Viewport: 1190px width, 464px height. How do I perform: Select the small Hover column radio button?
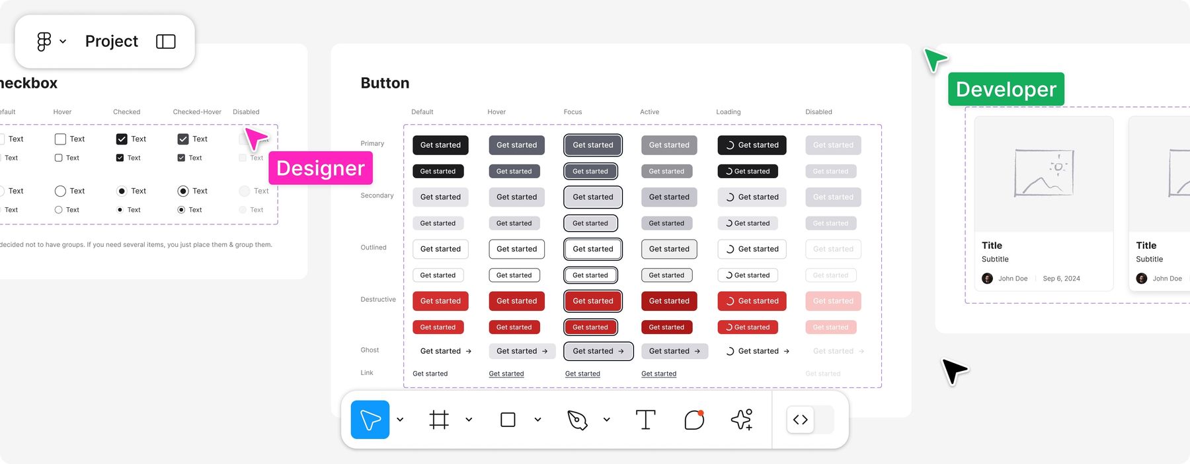(x=58, y=210)
